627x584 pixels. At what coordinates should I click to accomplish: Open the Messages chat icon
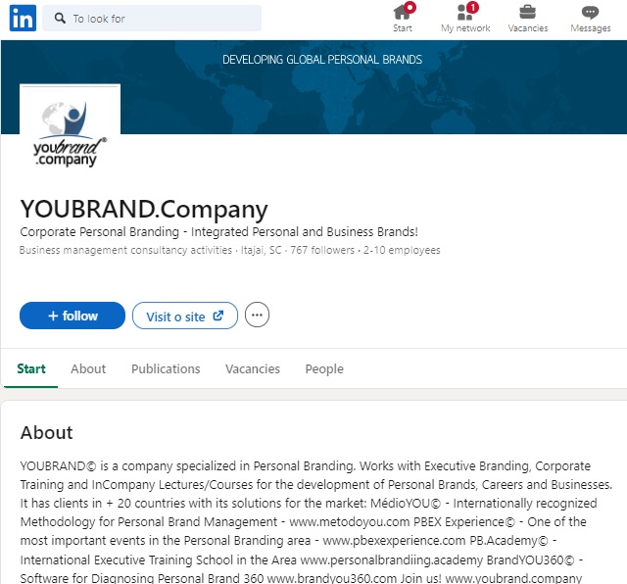590,12
